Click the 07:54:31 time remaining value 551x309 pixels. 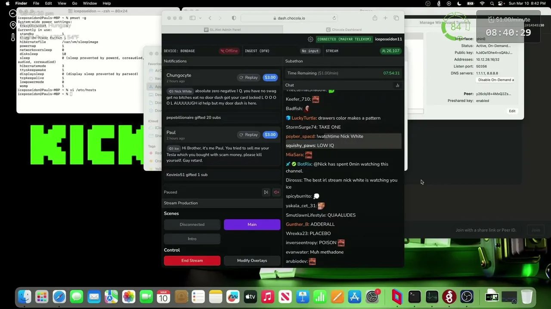click(x=391, y=73)
